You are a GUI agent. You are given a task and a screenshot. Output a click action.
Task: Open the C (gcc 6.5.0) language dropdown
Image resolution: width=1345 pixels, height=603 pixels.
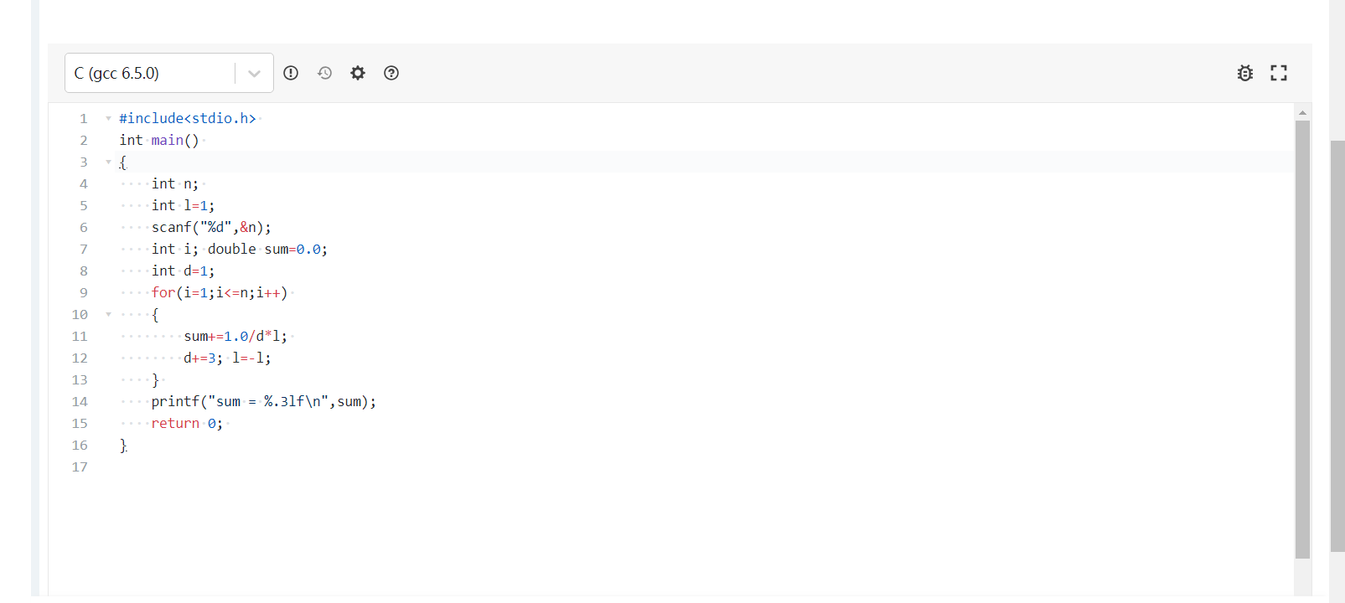(168, 73)
